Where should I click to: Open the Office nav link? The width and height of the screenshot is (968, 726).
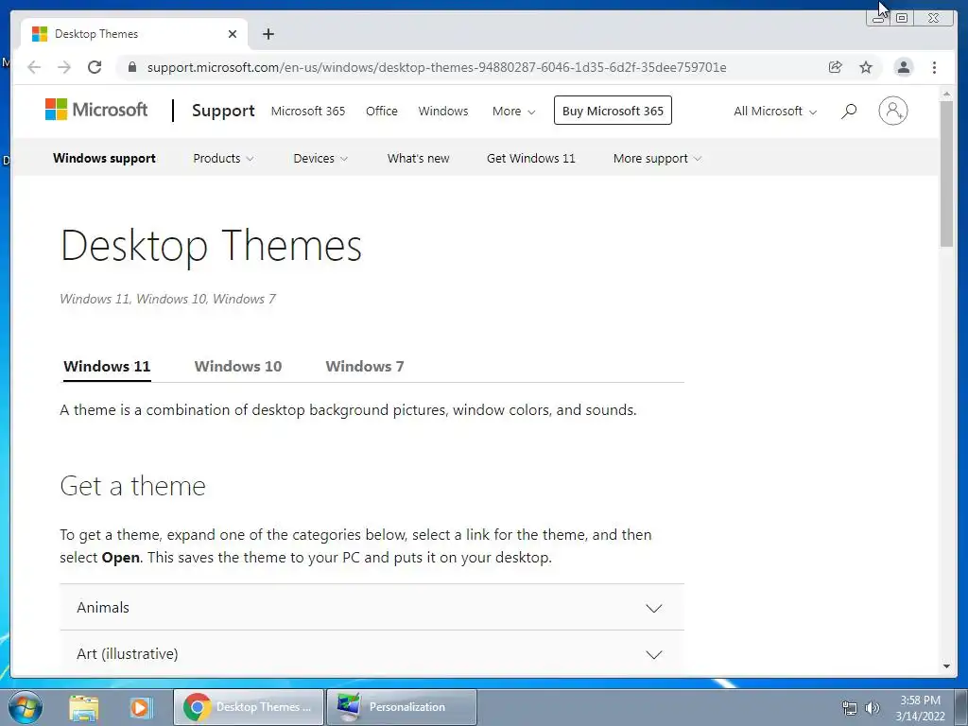[382, 112]
